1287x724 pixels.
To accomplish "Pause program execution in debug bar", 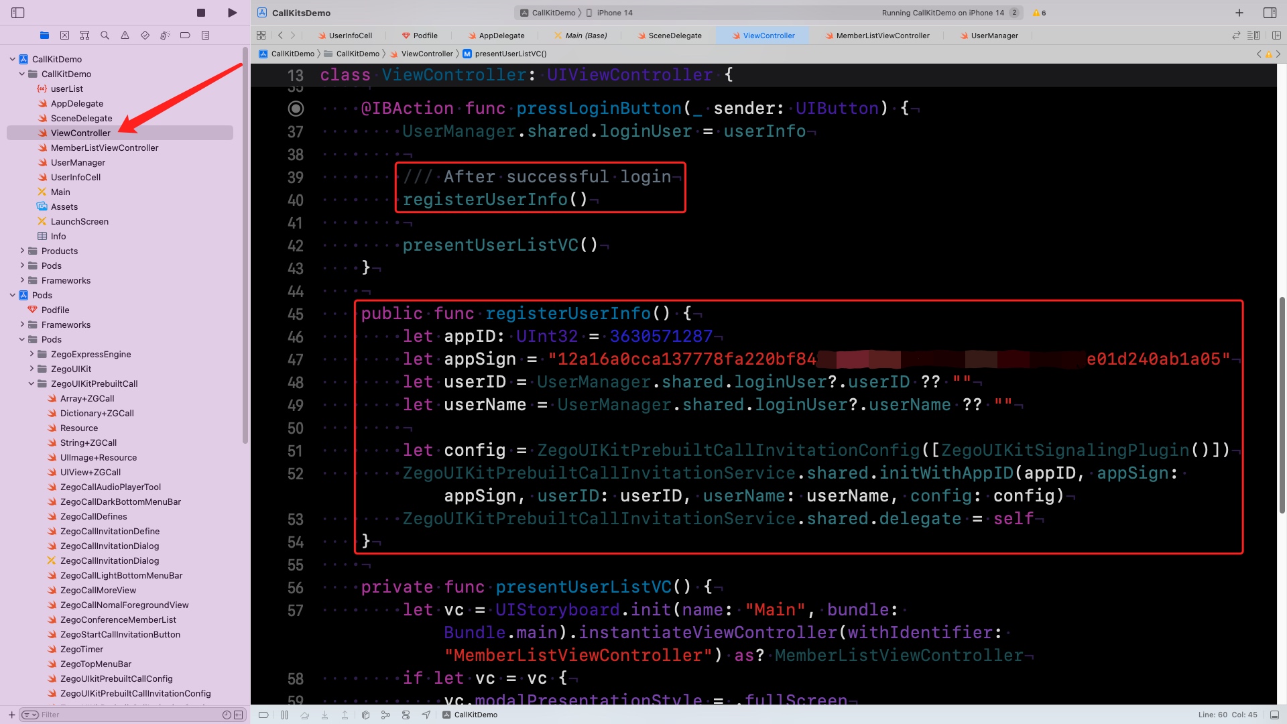I will (x=284, y=715).
